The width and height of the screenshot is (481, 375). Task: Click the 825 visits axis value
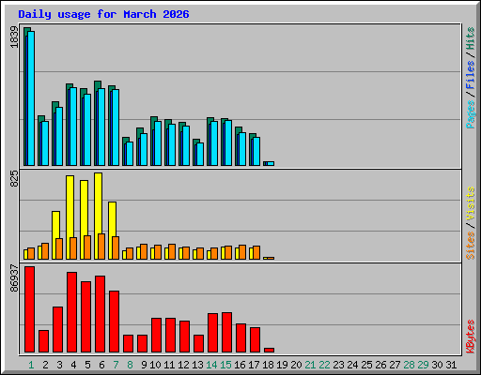(14, 179)
